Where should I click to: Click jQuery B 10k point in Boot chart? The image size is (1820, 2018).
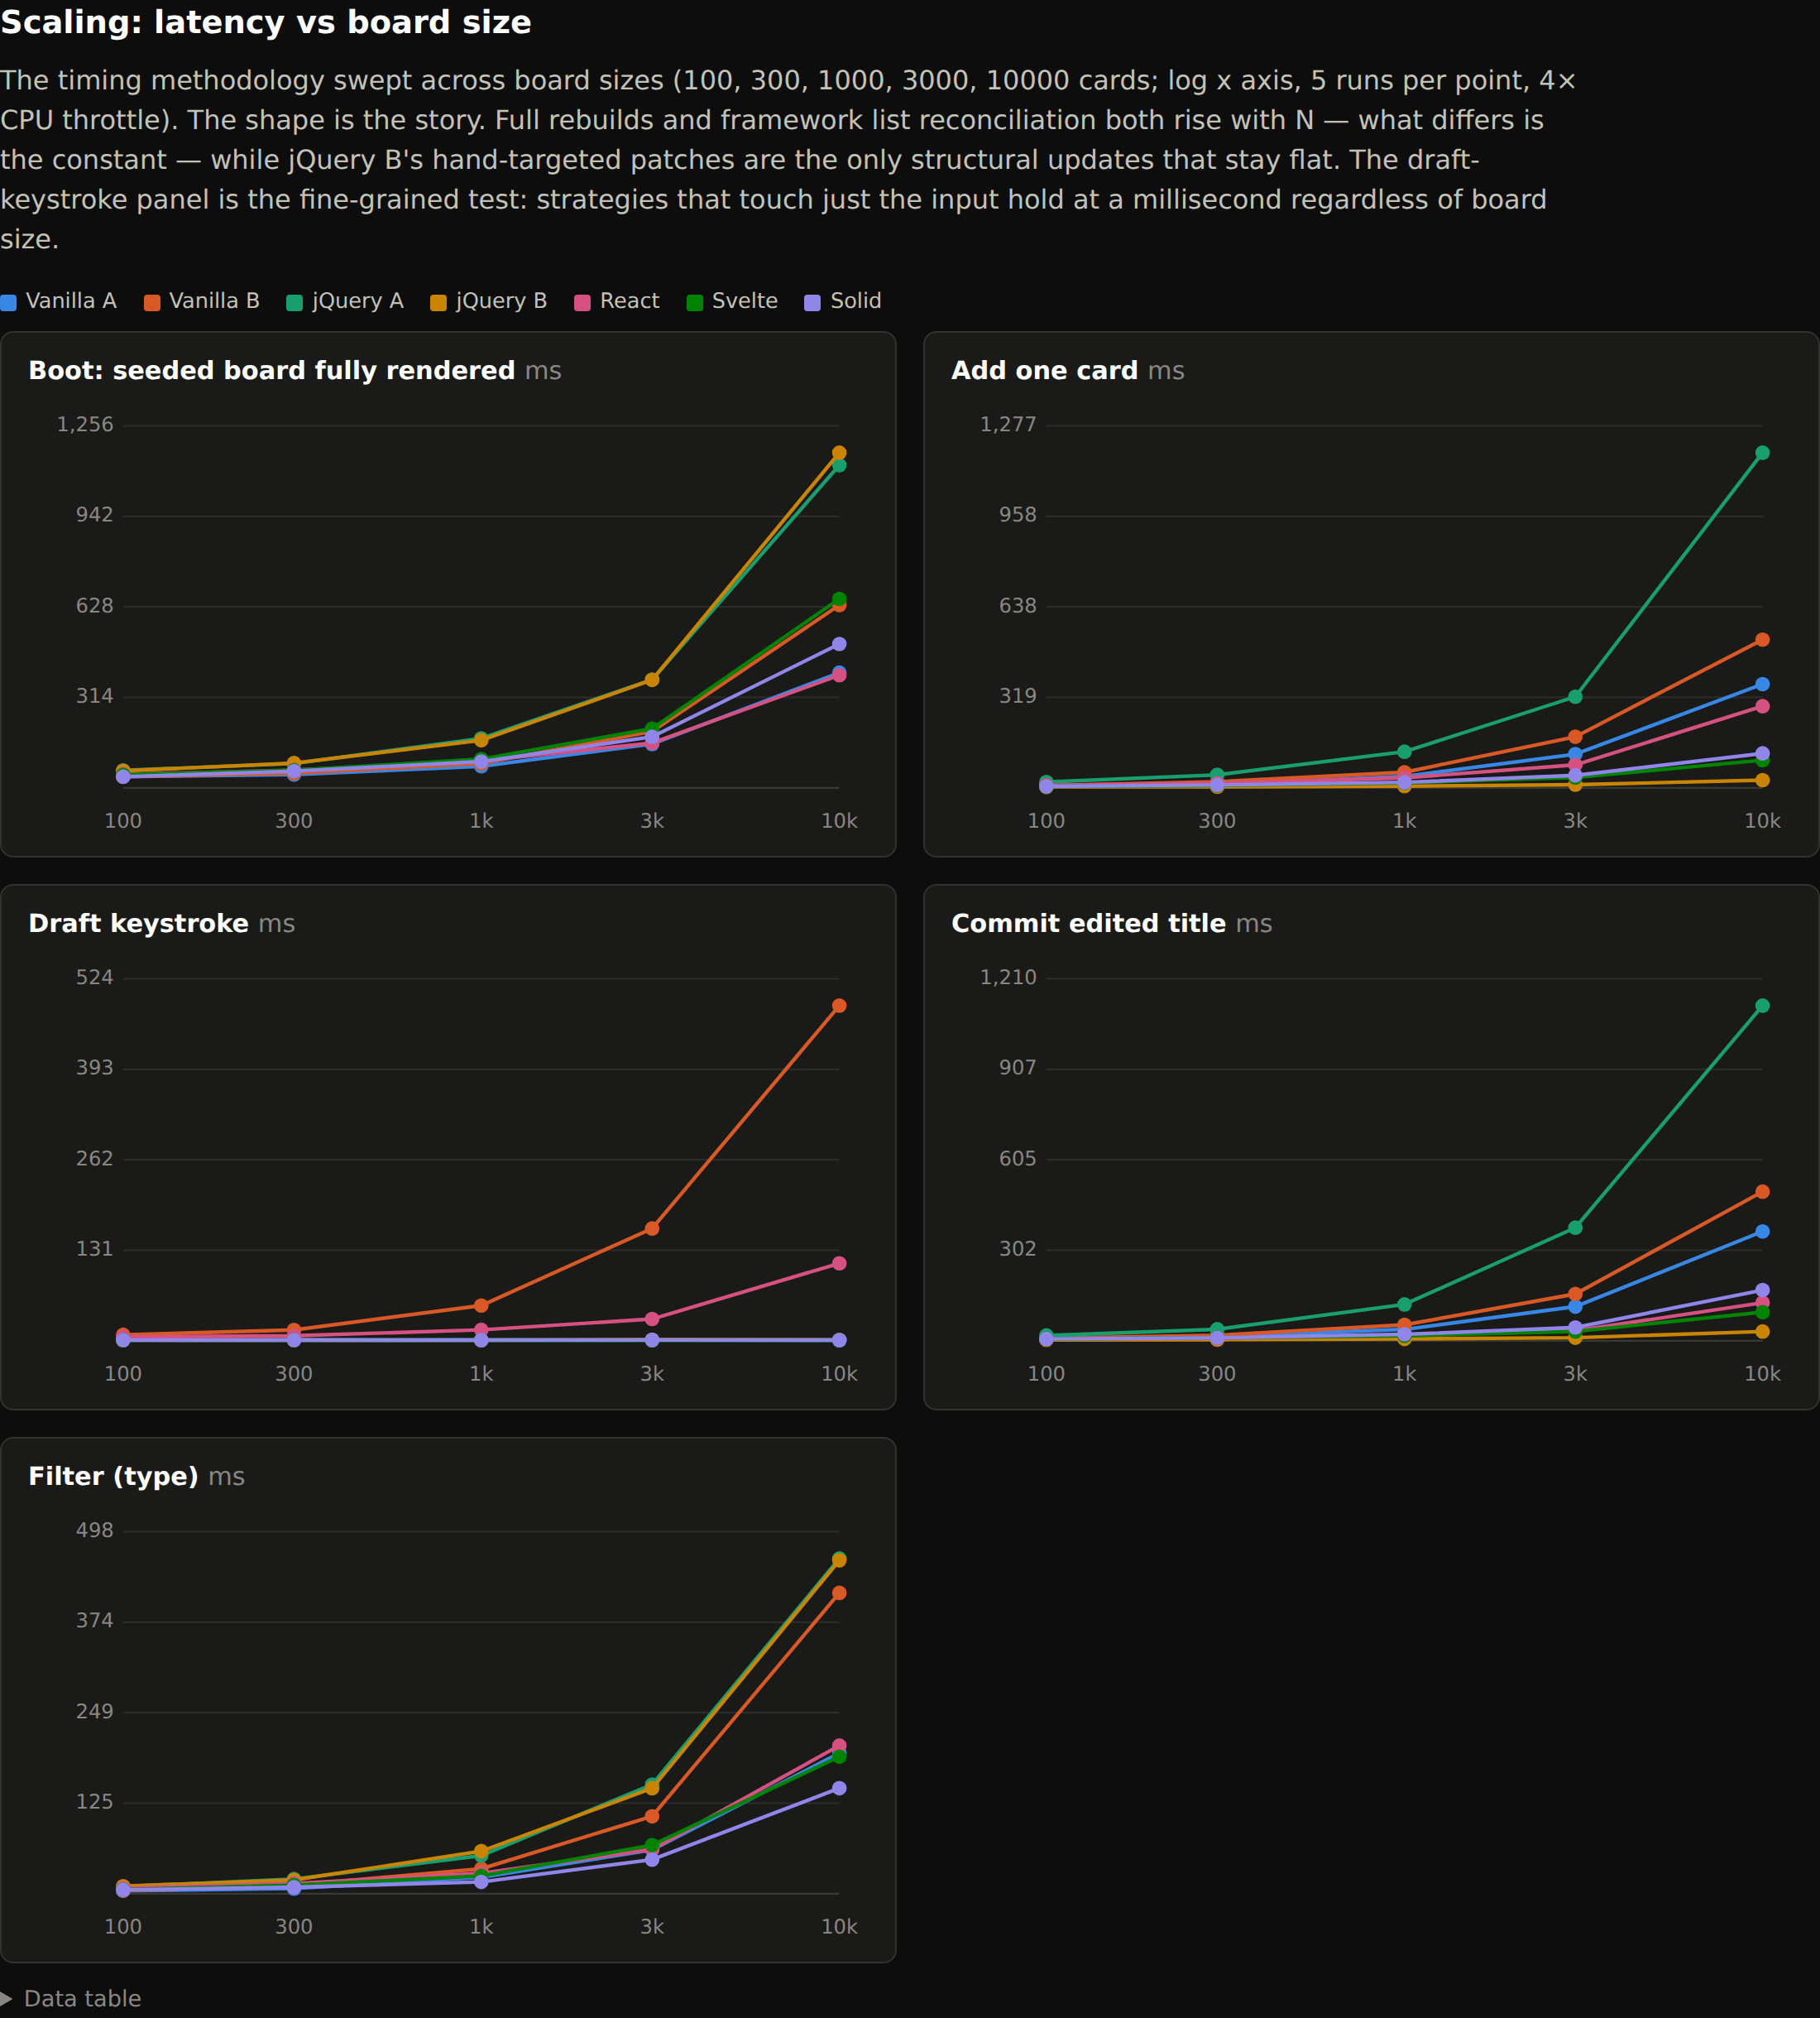click(x=839, y=454)
